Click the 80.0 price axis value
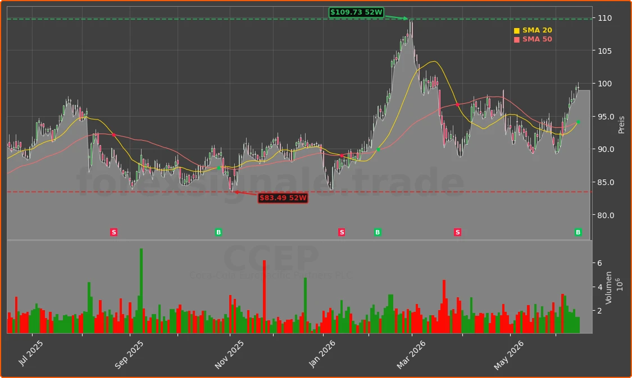Image resolution: width=632 pixels, height=378 pixels. [x=606, y=215]
